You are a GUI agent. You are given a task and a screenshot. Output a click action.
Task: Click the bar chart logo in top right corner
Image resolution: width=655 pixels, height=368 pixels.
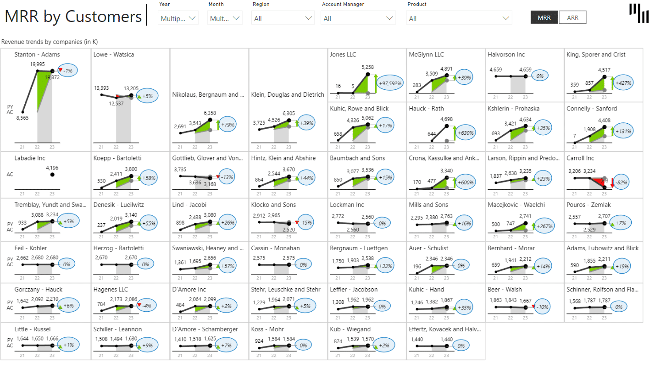638,14
